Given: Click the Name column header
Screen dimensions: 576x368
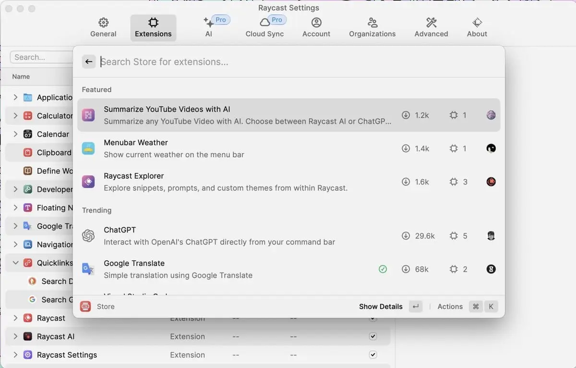Looking at the screenshot, I should click(x=21, y=77).
